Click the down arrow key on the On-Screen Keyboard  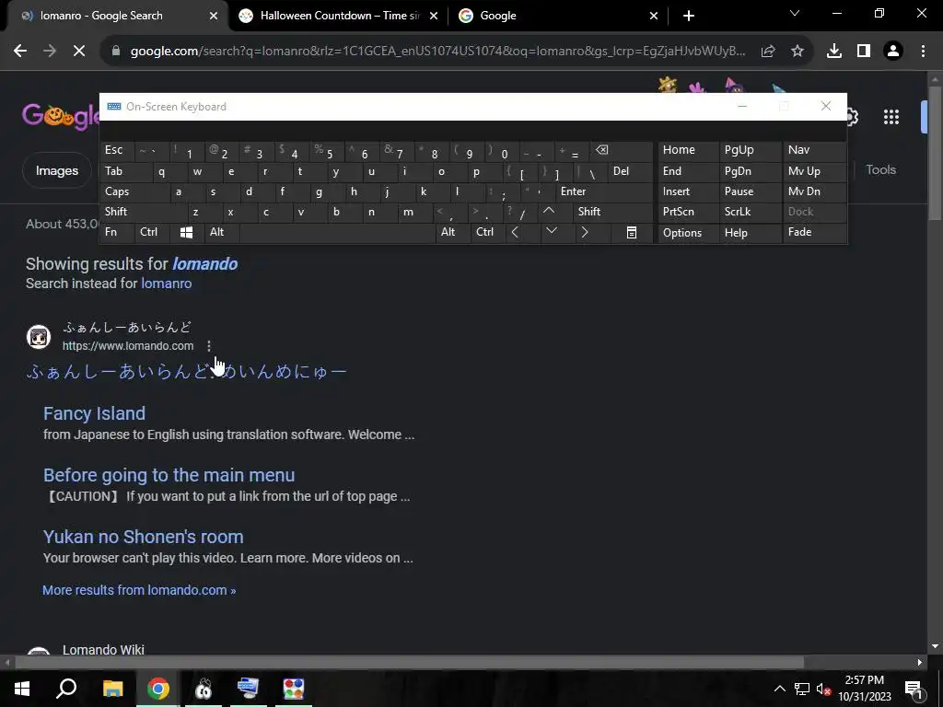552,231
